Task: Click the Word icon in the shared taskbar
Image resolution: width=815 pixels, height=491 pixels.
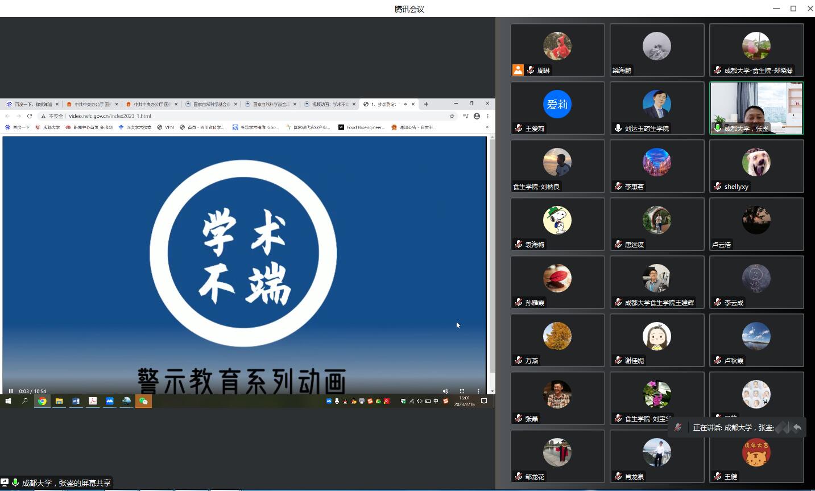Action: coord(76,401)
